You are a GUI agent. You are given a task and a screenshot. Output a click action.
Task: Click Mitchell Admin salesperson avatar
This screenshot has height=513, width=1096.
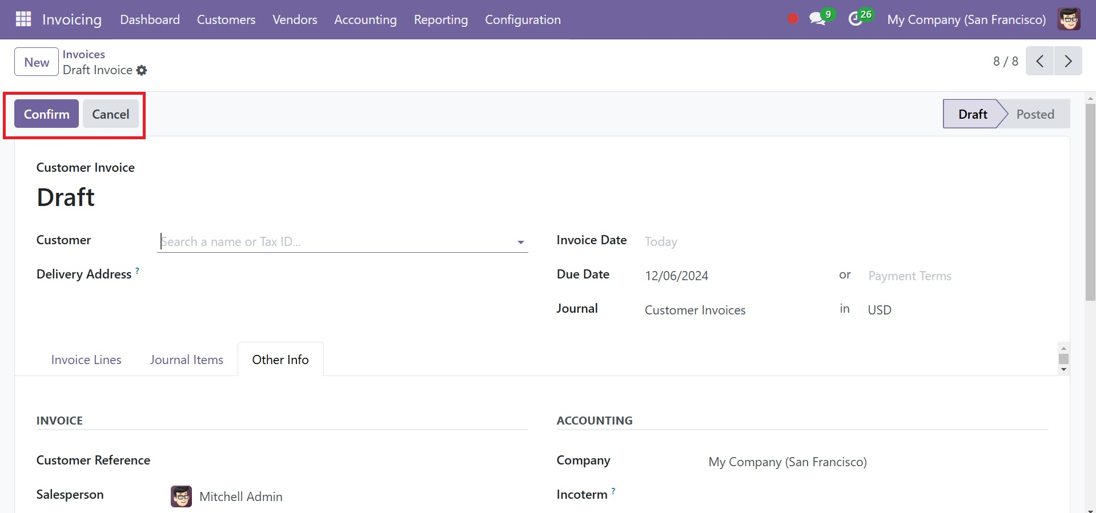(181, 496)
